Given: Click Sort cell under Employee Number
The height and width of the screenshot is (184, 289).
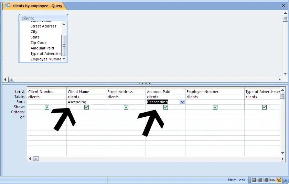Looking at the screenshot, I should [215, 102].
